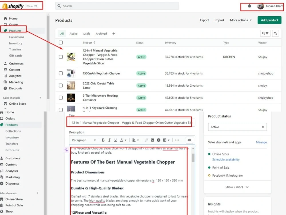Open the More actions dropdown
This screenshot has width=286, height=215.
tap(241, 20)
